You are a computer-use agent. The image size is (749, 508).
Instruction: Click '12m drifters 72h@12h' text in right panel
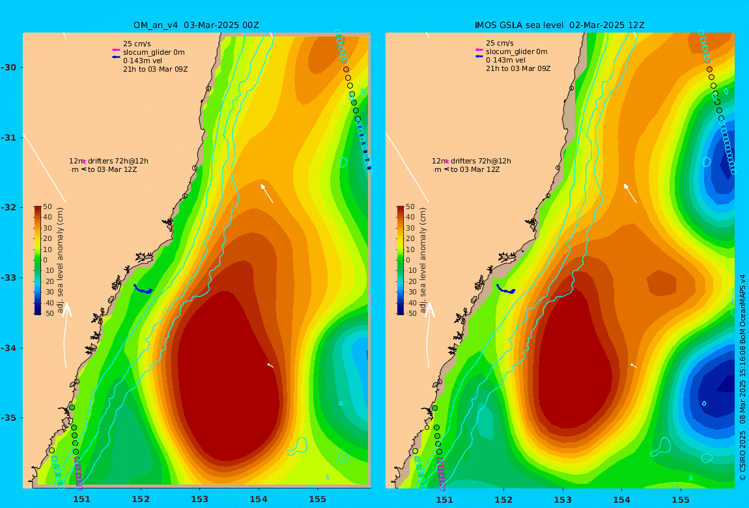pyautogui.click(x=472, y=162)
